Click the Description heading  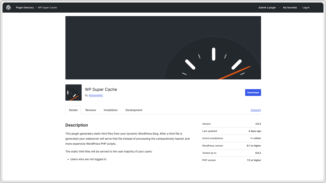tap(76, 125)
